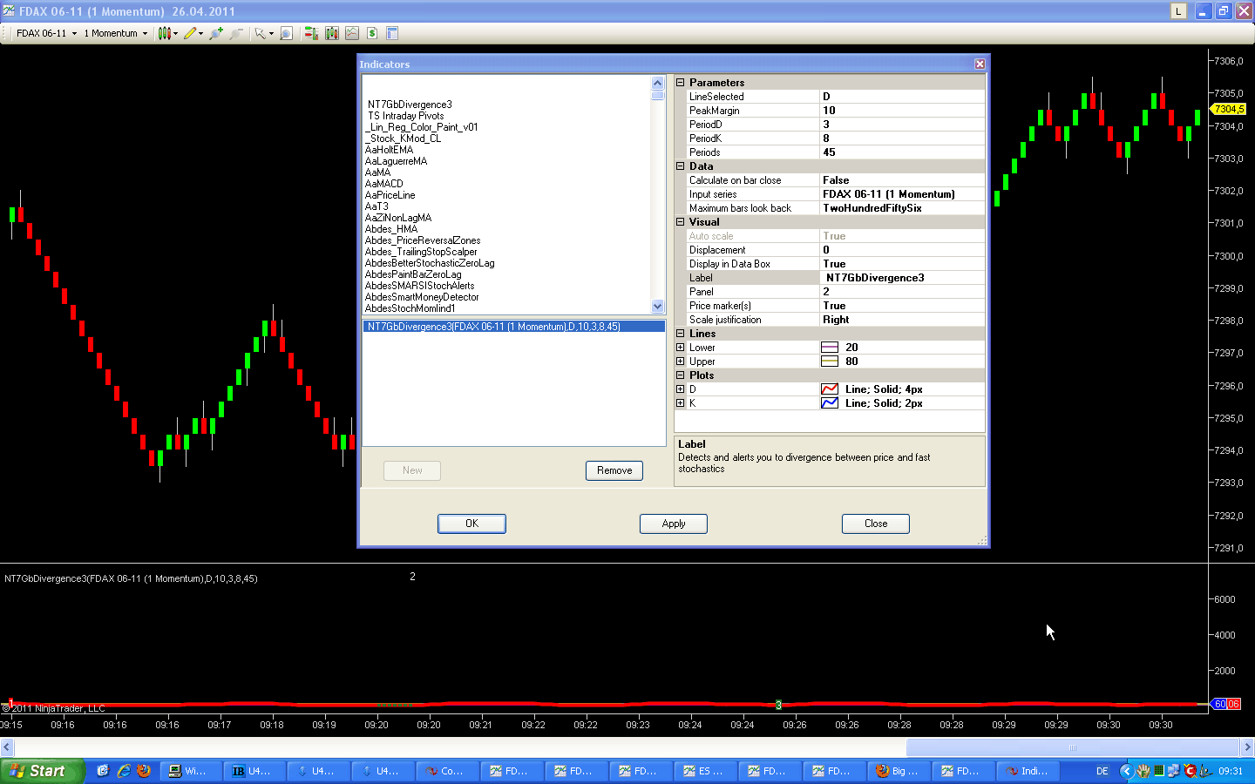1255x784 pixels.
Task: Select TS Intraday Pivots in the list
Action: (x=406, y=116)
